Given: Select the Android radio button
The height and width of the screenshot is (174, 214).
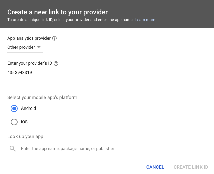Looking at the screenshot, I should [x=14, y=108].
